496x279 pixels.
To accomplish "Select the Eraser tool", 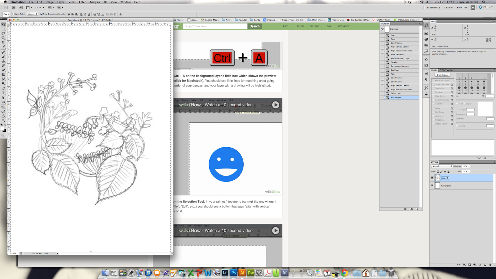I will 3,70.
